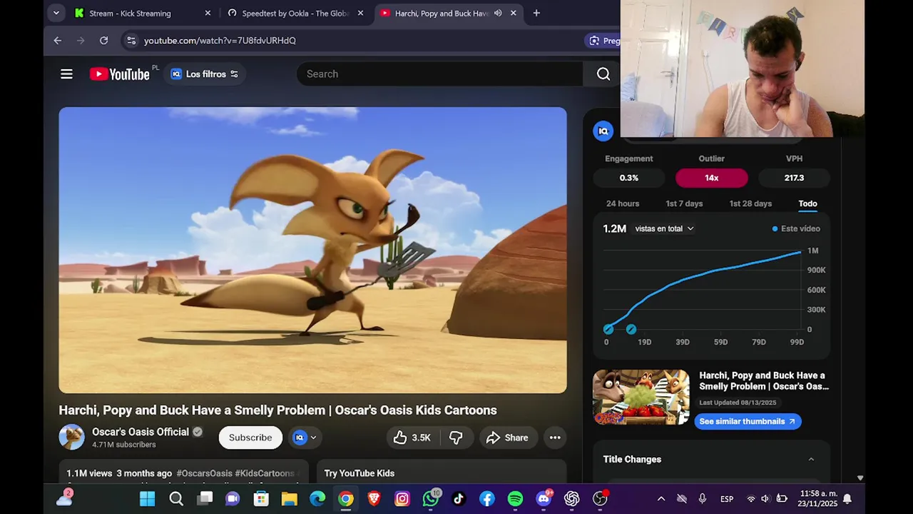
Task: Open WhatsApp from taskbar
Action: click(431, 498)
